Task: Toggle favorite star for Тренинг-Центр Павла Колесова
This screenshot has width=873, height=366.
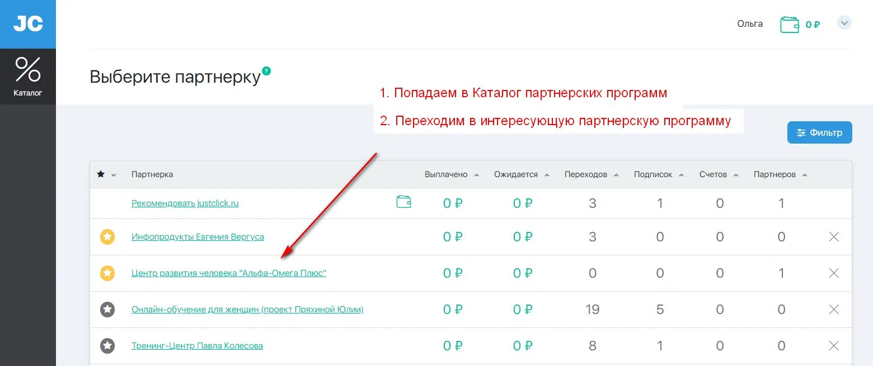Action: (107, 346)
